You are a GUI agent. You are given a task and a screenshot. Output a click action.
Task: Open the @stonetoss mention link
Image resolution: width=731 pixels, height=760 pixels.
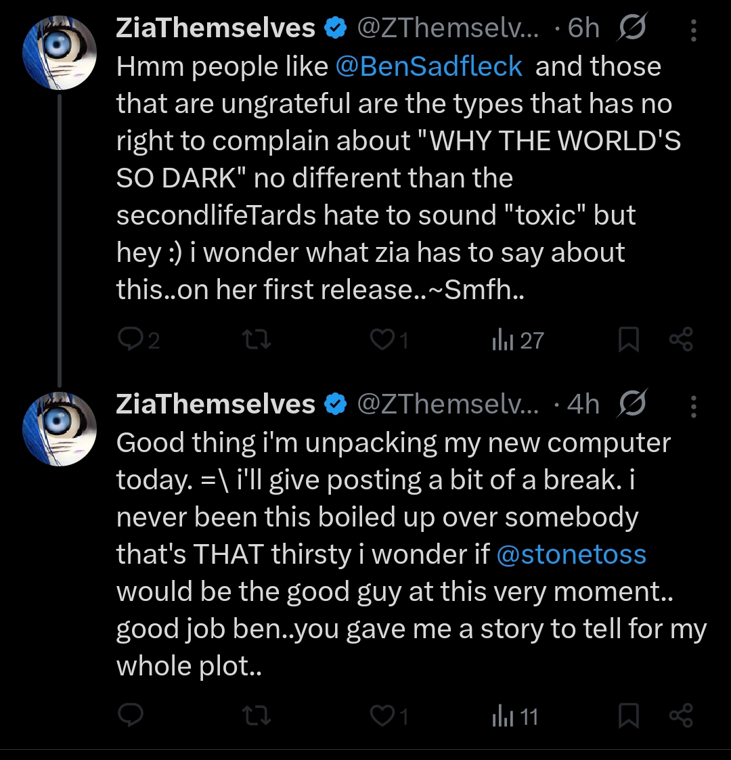pyautogui.click(x=571, y=555)
